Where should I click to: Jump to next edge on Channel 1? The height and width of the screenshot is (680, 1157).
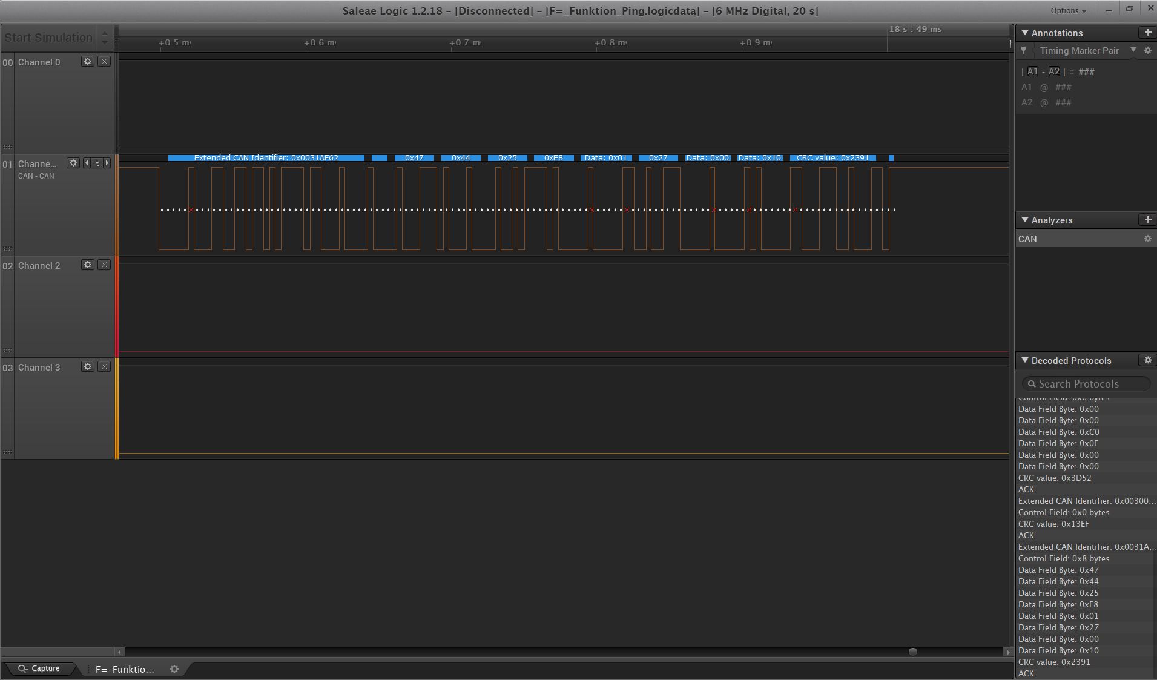[107, 163]
